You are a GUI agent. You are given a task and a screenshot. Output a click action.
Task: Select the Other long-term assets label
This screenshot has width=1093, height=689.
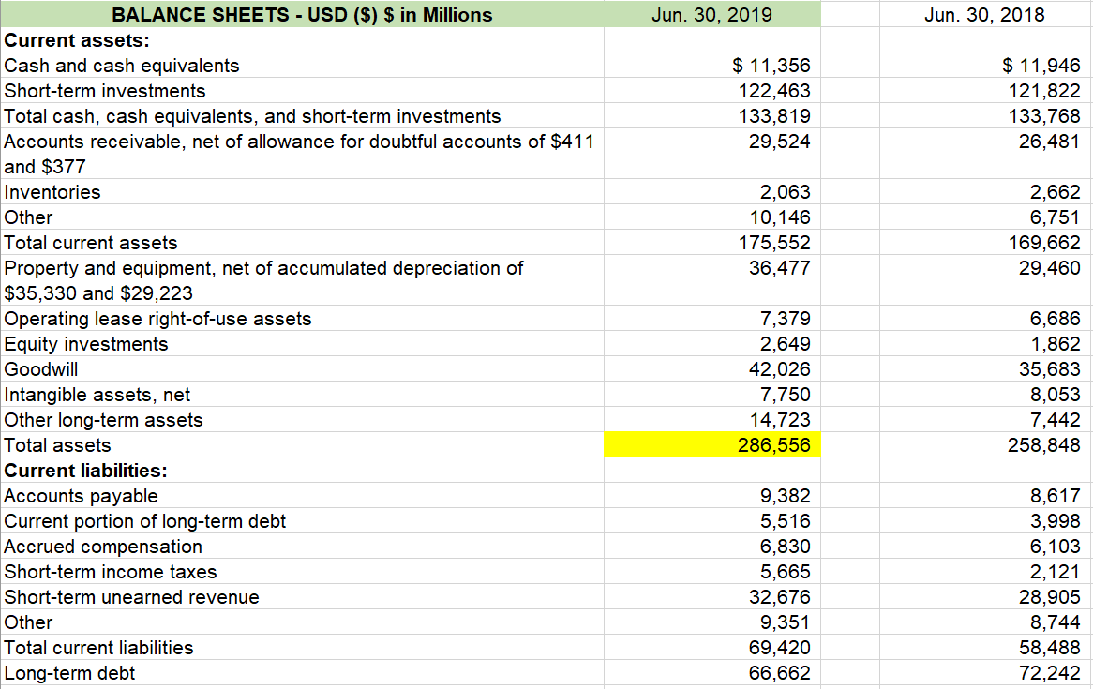[x=103, y=420]
